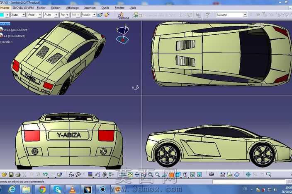The height and width of the screenshot is (194, 292).
Task: Open the cyan color fill dropdown
Action: 7,15
